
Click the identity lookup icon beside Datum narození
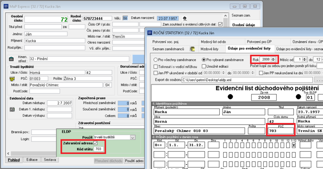185,19
